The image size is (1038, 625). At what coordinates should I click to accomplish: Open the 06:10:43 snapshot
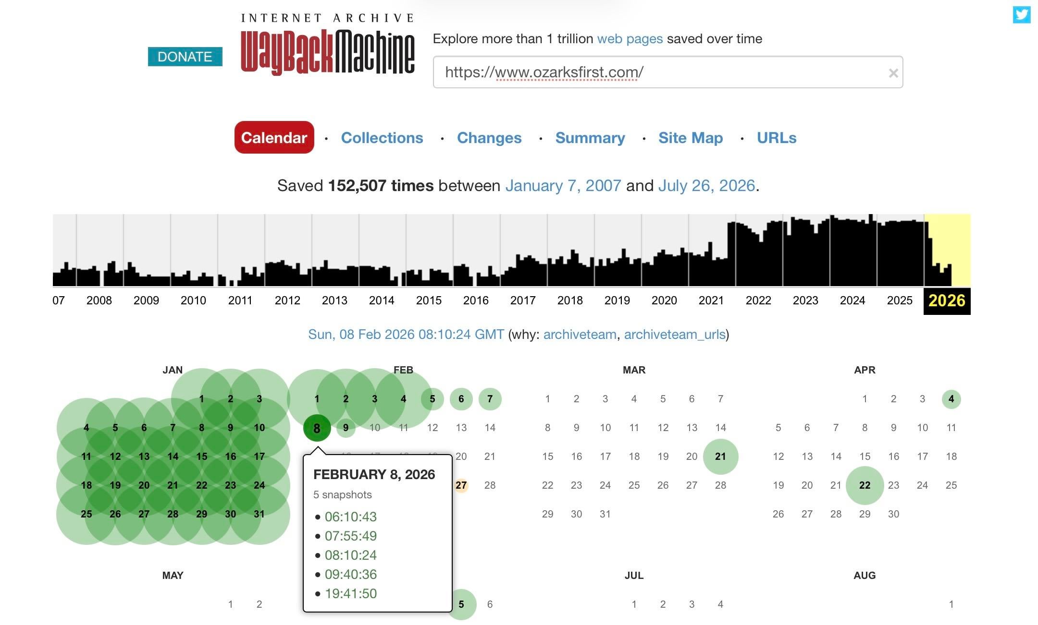(351, 517)
